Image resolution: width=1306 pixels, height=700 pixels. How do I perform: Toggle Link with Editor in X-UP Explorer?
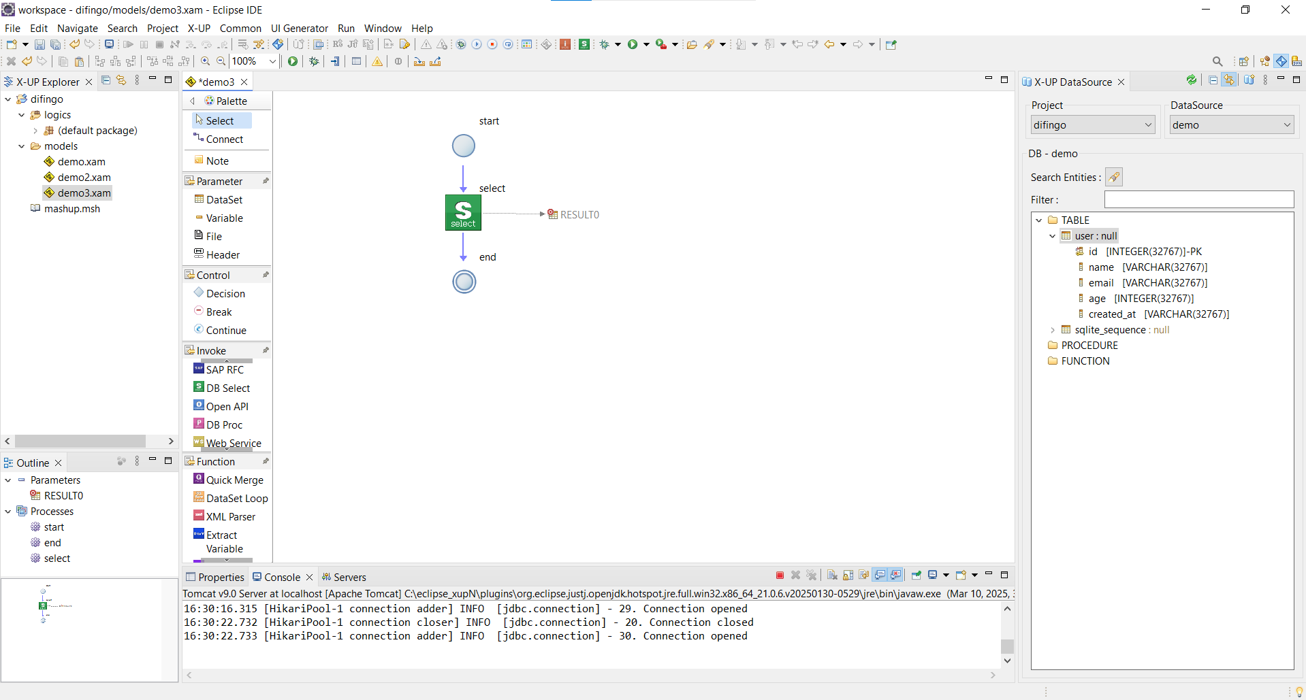click(x=121, y=80)
